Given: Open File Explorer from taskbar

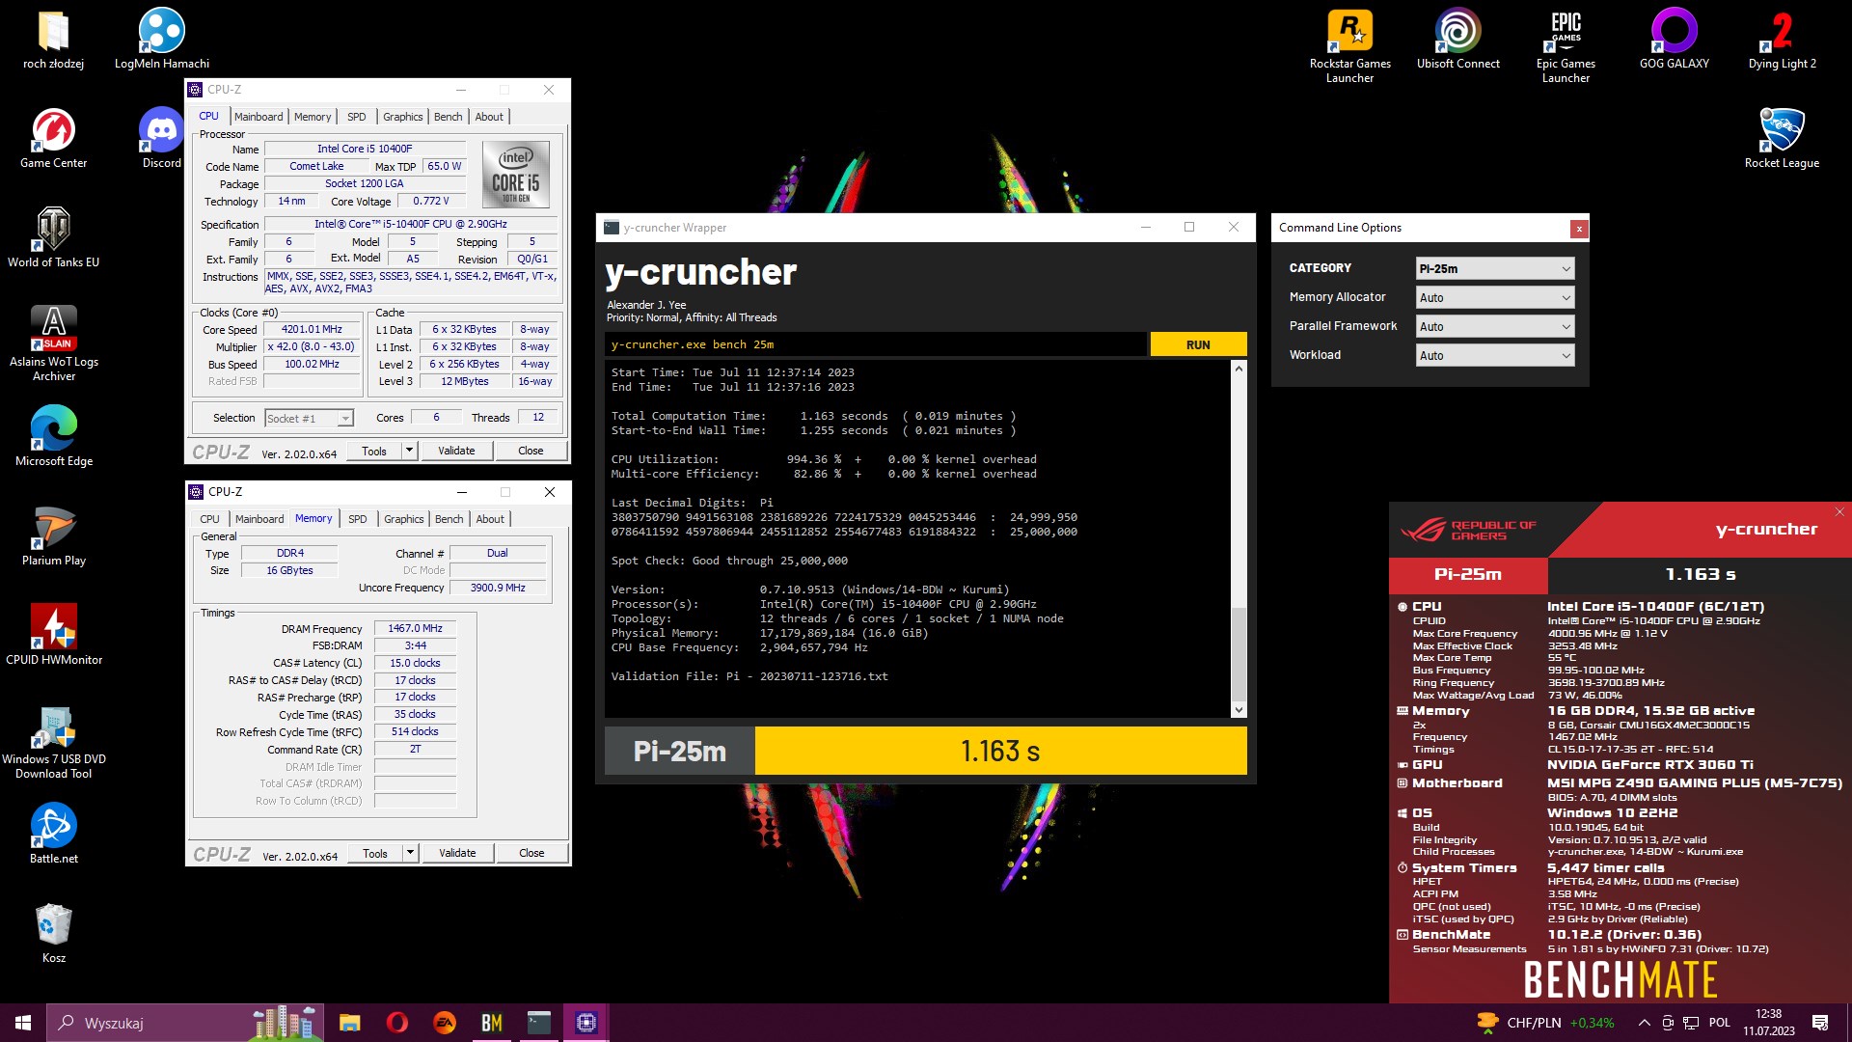Looking at the screenshot, I should click(x=349, y=1023).
